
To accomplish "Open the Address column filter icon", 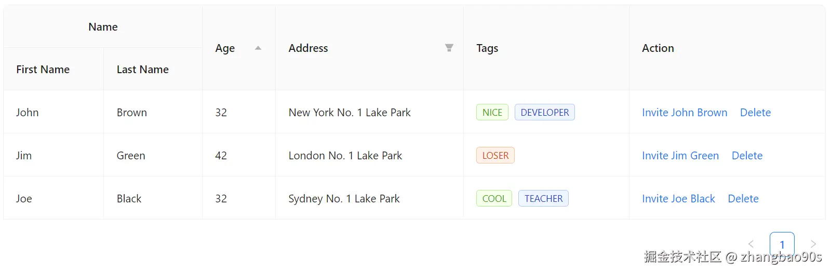I will (449, 48).
